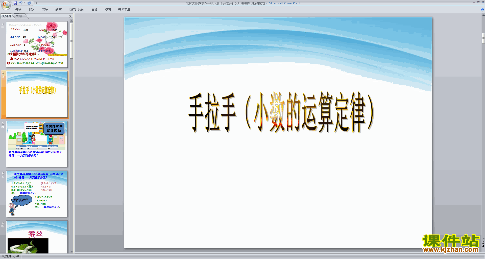The height and width of the screenshot is (259, 485).
Task: Close the slides thumbnail pane
Action: (x=70, y=16)
